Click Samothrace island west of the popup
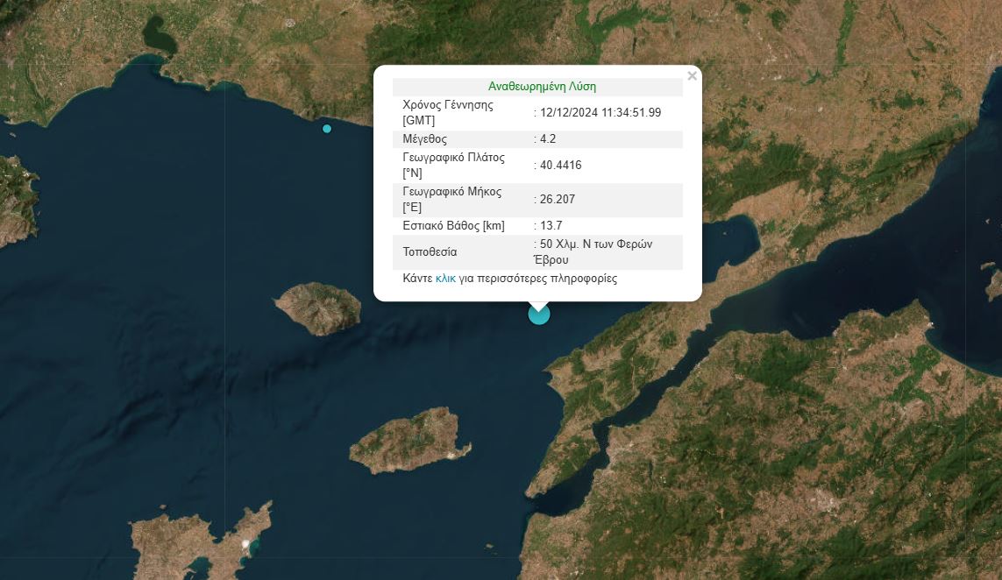Image resolution: width=1002 pixels, height=580 pixels. pos(318,308)
